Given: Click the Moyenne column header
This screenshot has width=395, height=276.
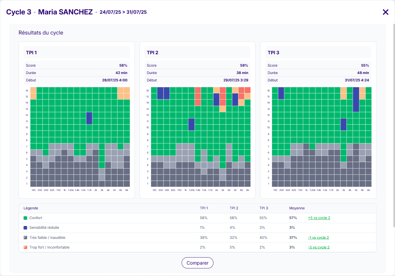Looking at the screenshot, I should pos(297,208).
